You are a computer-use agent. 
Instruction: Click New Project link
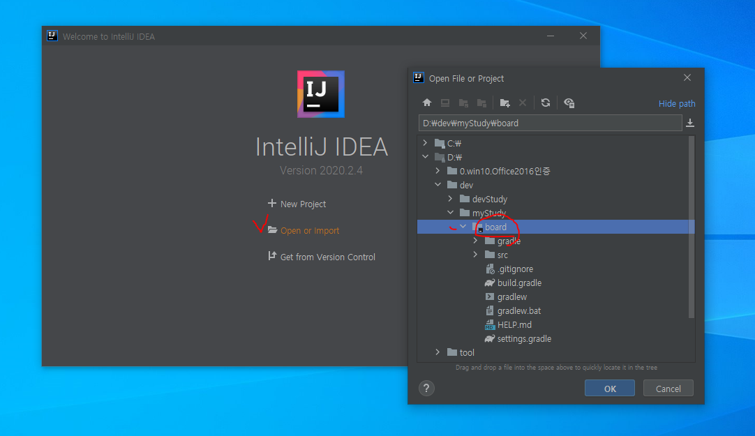pos(303,204)
